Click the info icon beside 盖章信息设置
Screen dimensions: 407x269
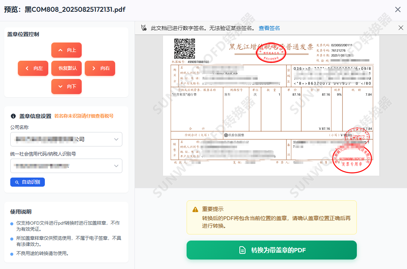click(13, 116)
